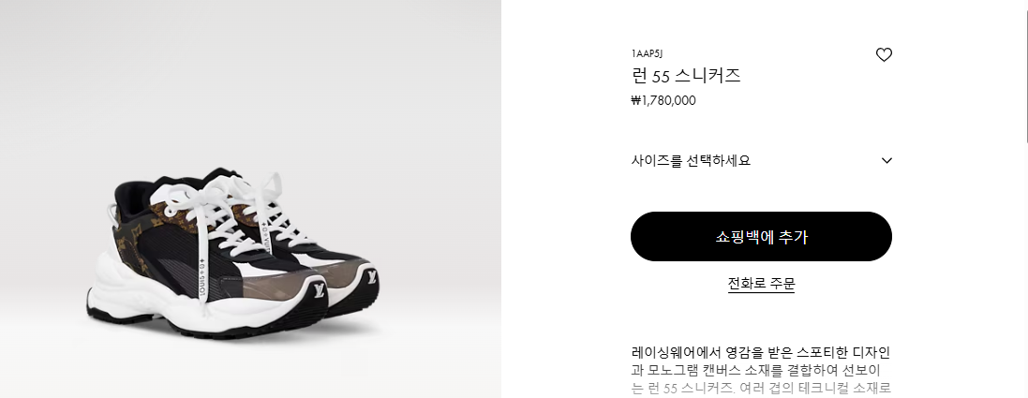
Task: Add sneaker to wishlist with heart icon
Action: point(884,55)
